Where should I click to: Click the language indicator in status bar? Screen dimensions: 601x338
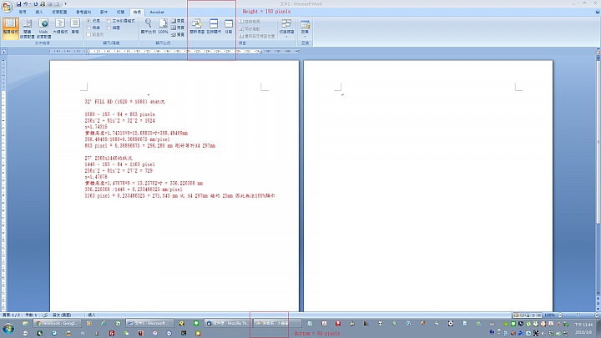[x=61, y=315]
